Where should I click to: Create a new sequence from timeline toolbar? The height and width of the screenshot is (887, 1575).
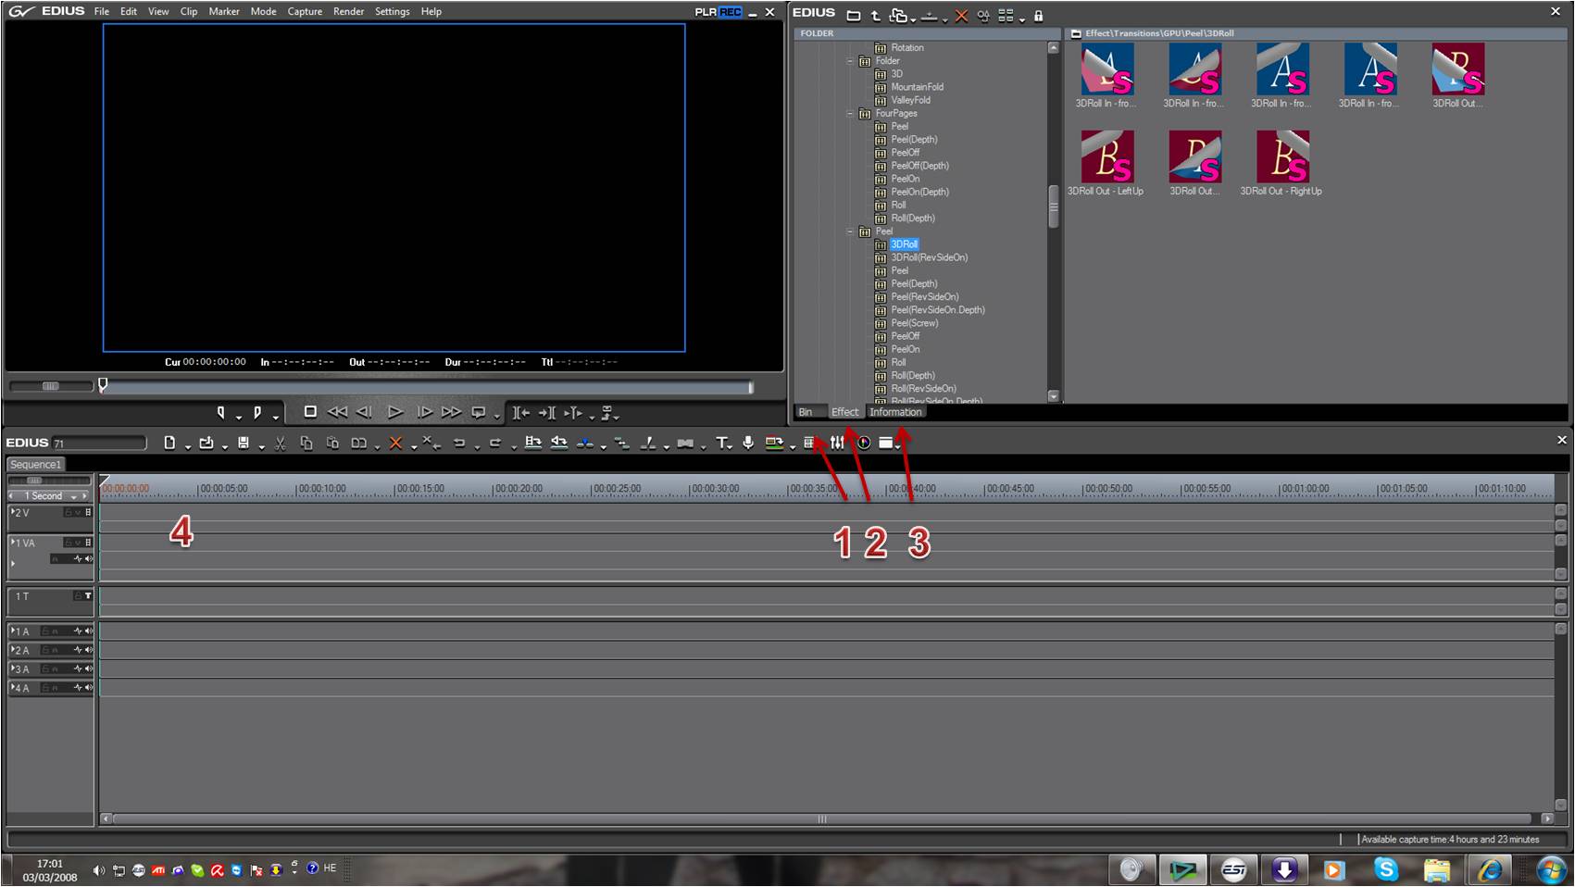(x=169, y=443)
